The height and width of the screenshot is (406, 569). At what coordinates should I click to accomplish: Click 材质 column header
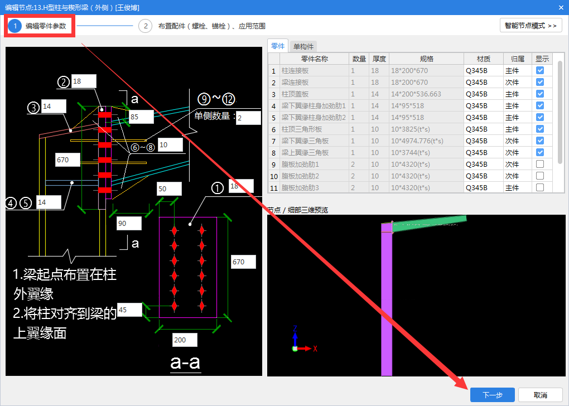point(483,59)
